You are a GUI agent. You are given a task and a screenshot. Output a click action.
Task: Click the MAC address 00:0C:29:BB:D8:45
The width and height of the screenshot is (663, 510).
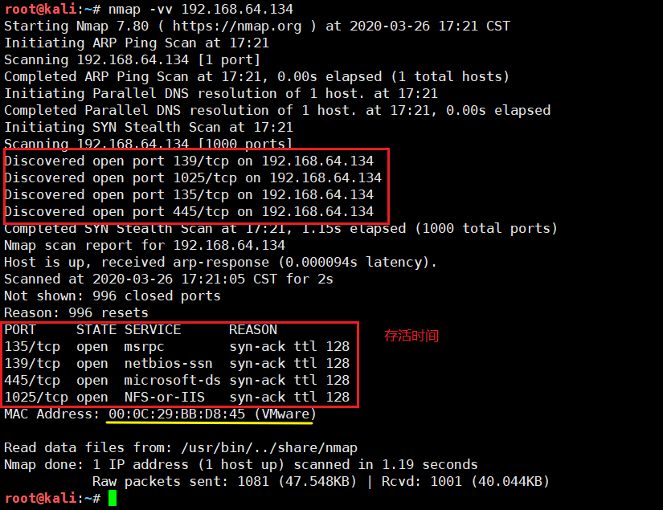[177, 414]
